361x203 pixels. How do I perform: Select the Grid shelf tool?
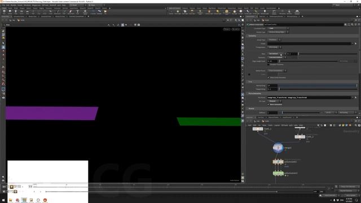[28, 12]
